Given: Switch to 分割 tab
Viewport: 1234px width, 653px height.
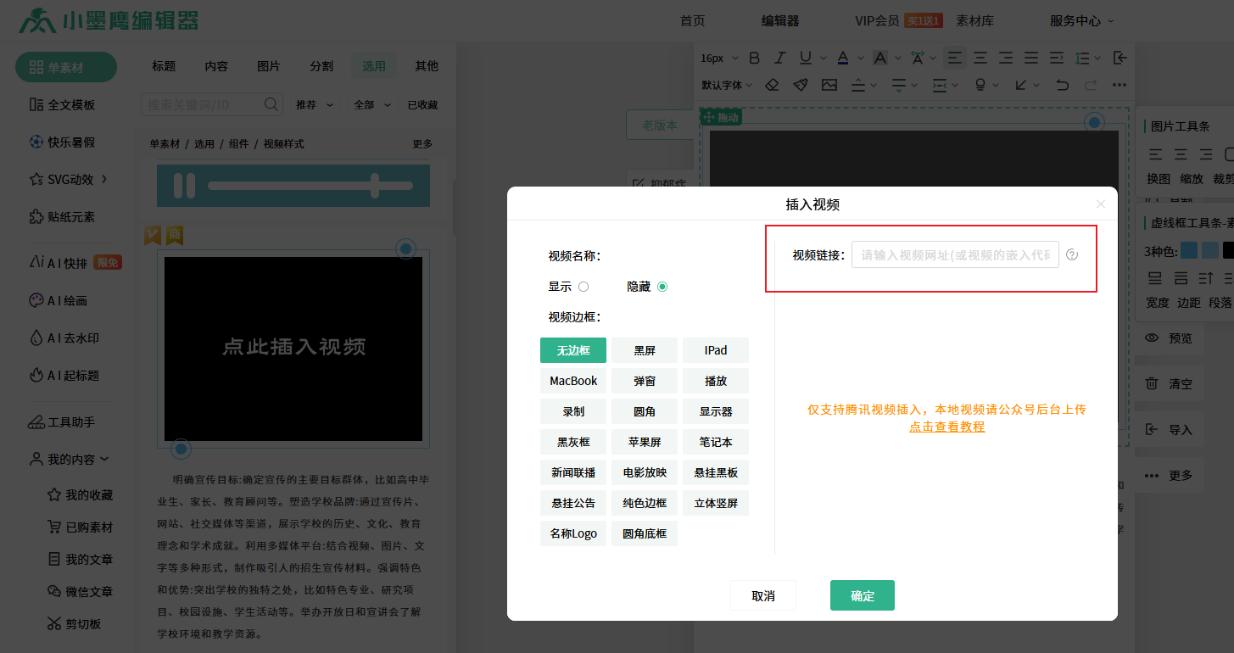Looking at the screenshot, I should click(321, 65).
